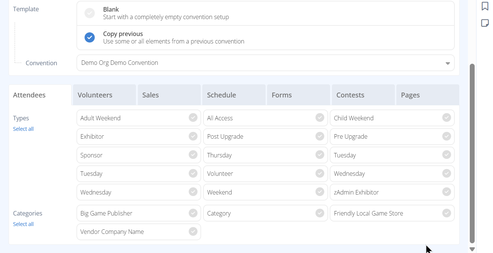Click Select all under Types
493x253 pixels.
coord(23,129)
